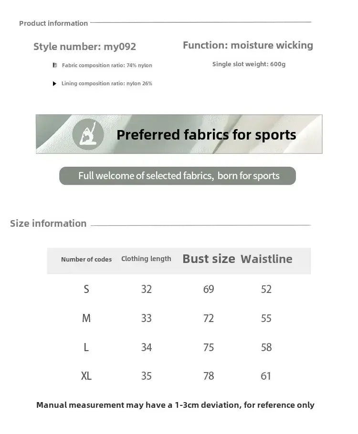Click the Waistline column header

pos(266,259)
